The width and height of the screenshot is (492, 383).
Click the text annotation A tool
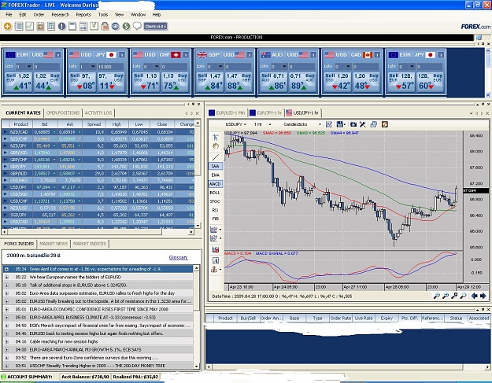click(216, 260)
